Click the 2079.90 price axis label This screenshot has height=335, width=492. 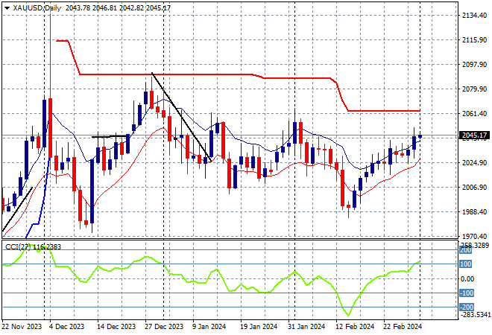point(474,89)
